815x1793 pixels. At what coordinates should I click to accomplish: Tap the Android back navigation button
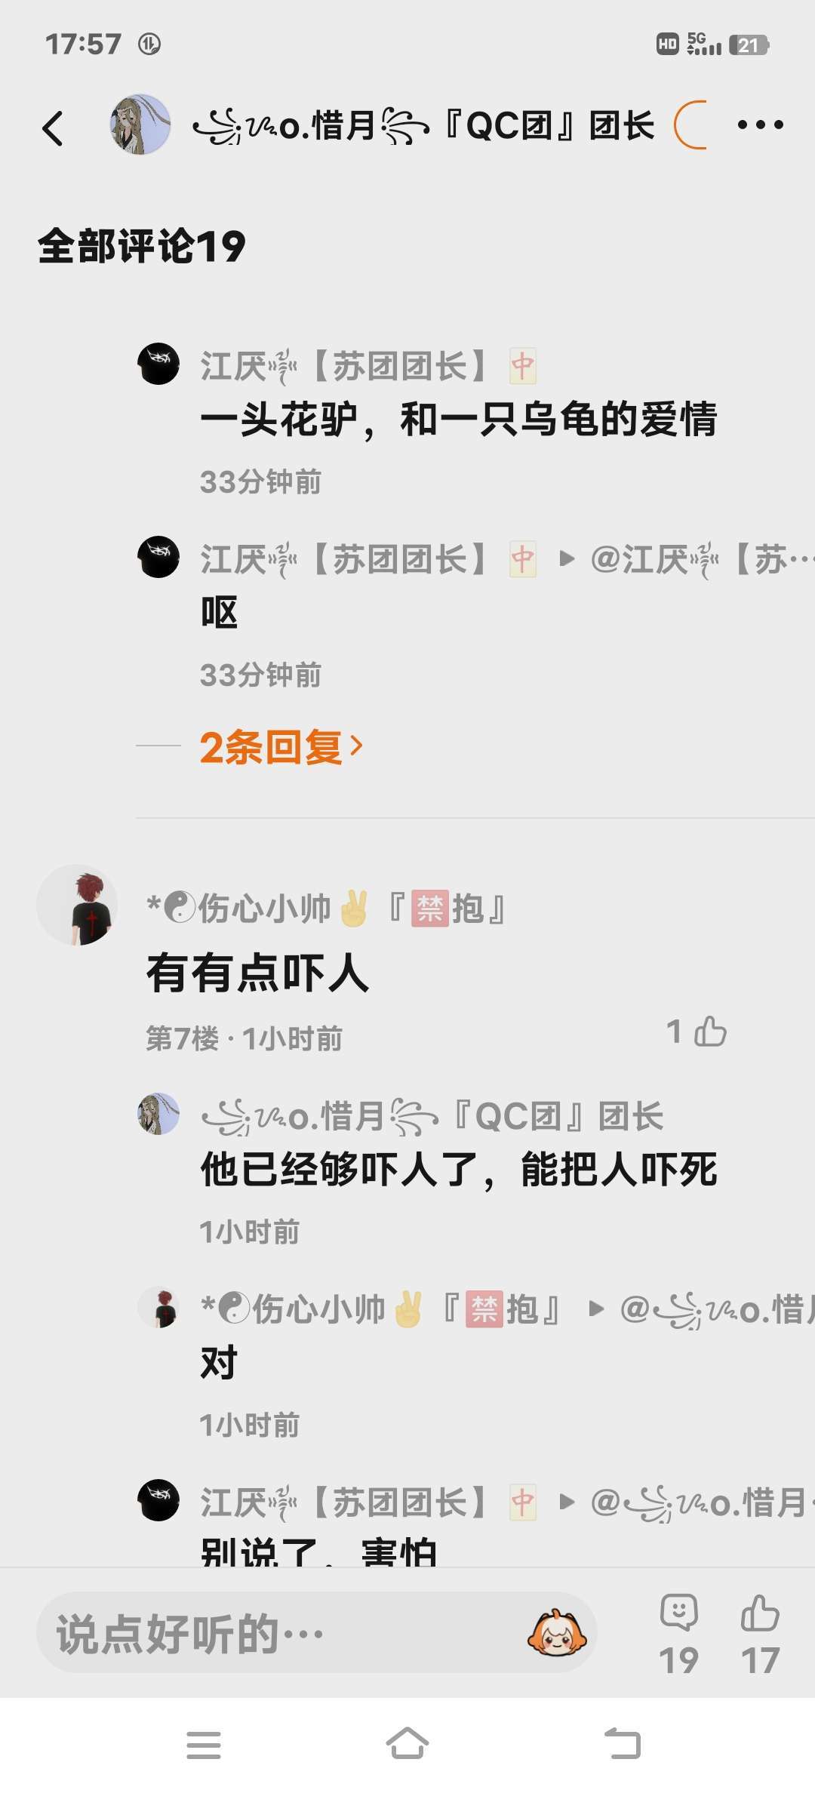(x=623, y=1744)
